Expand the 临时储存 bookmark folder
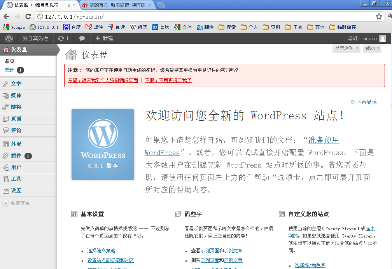 (x=343, y=27)
